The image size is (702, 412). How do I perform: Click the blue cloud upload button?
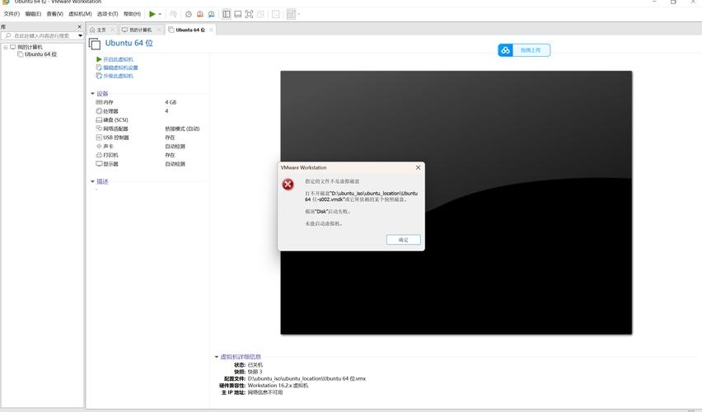coord(524,50)
